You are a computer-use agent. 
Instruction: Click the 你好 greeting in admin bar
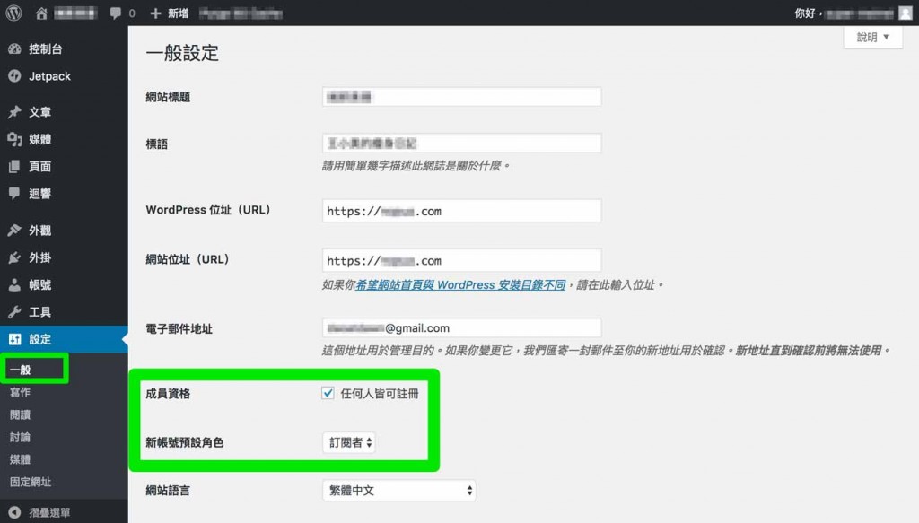pyautogui.click(x=807, y=13)
